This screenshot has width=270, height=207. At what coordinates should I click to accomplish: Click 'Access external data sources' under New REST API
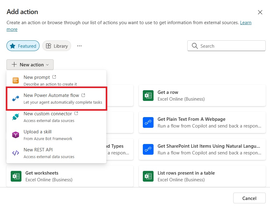coord(49,157)
